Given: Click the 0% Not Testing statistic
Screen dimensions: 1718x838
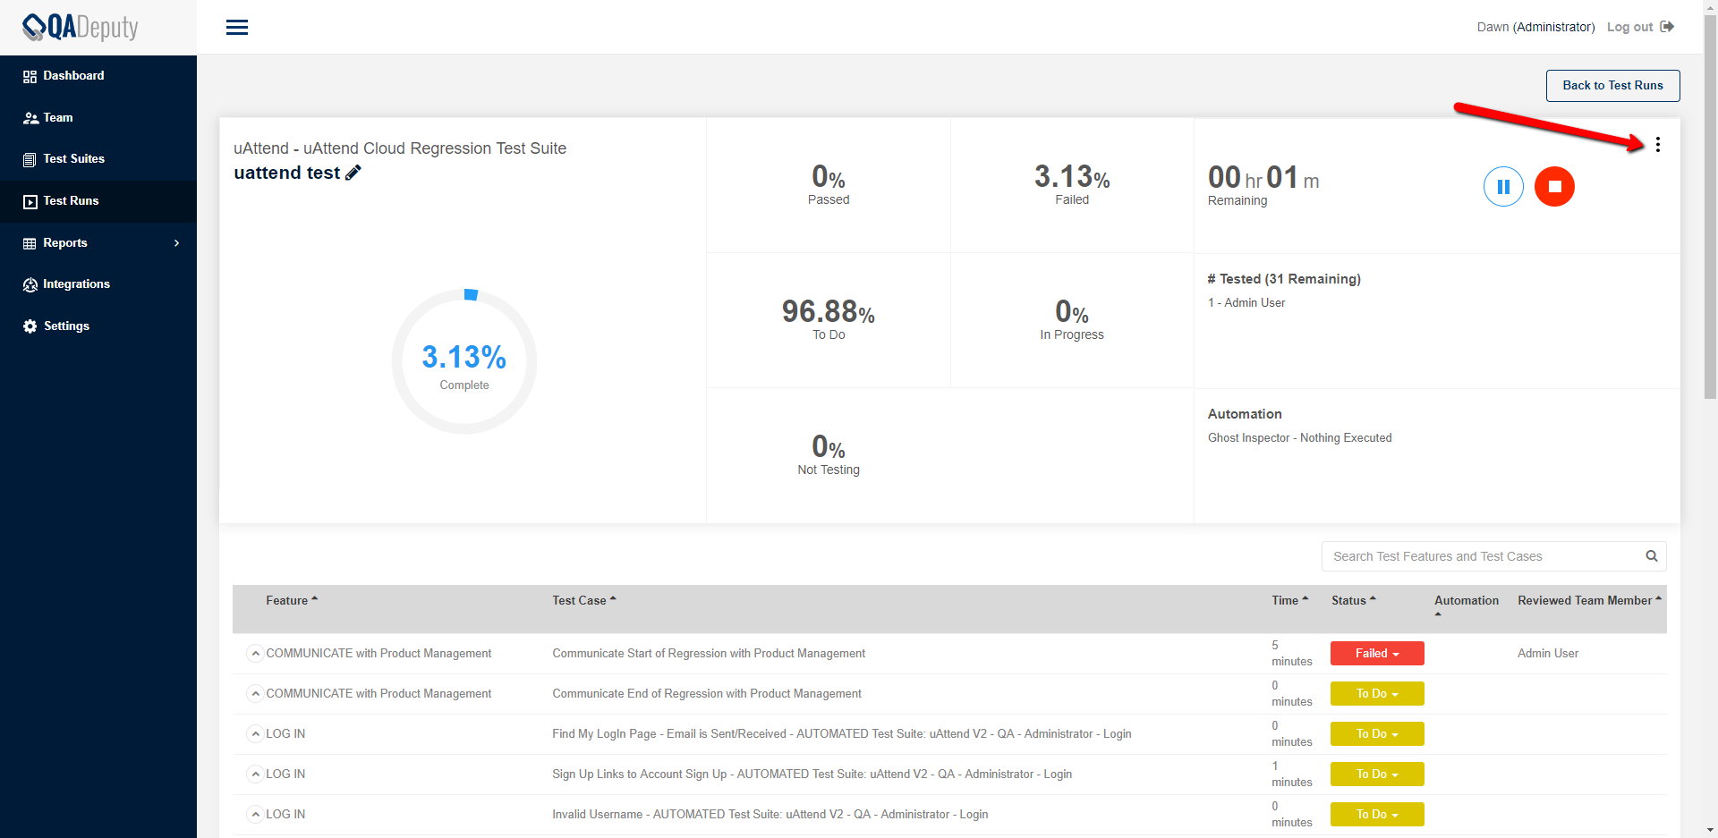Looking at the screenshot, I should pos(829,455).
